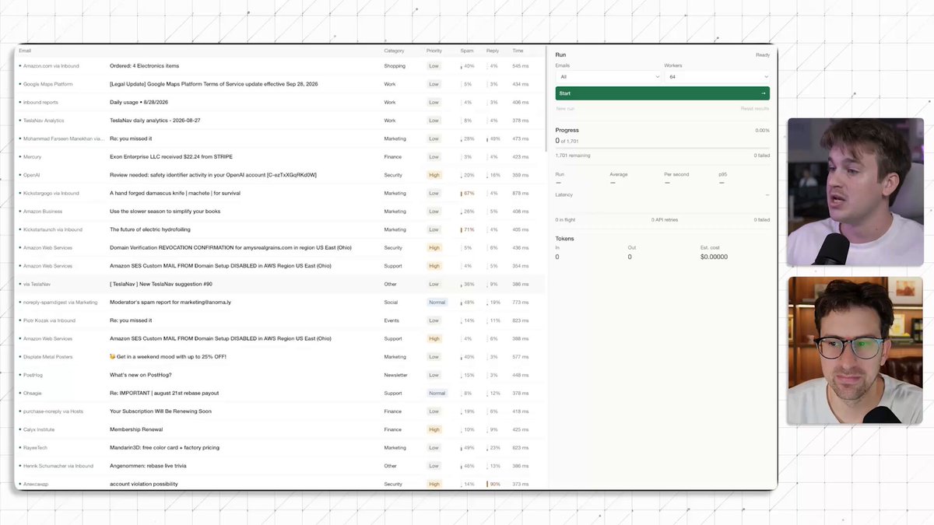This screenshot has height=525, width=934.
Task: Open "Angenommen: rebase live trivia" email
Action: pos(148,466)
